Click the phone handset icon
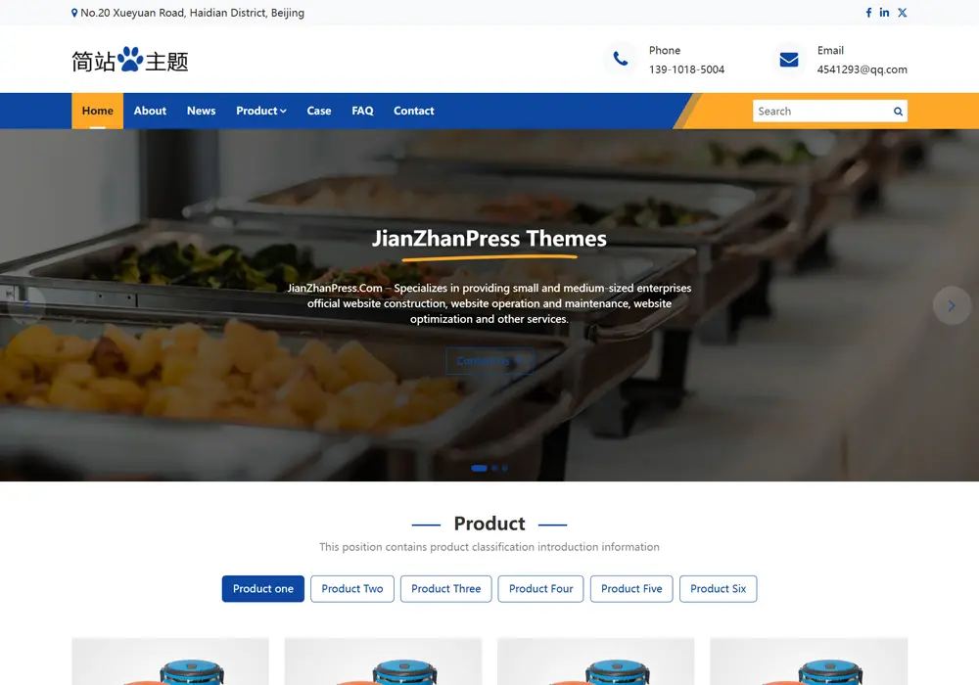 pyautogui.click(x=620, y=59)
